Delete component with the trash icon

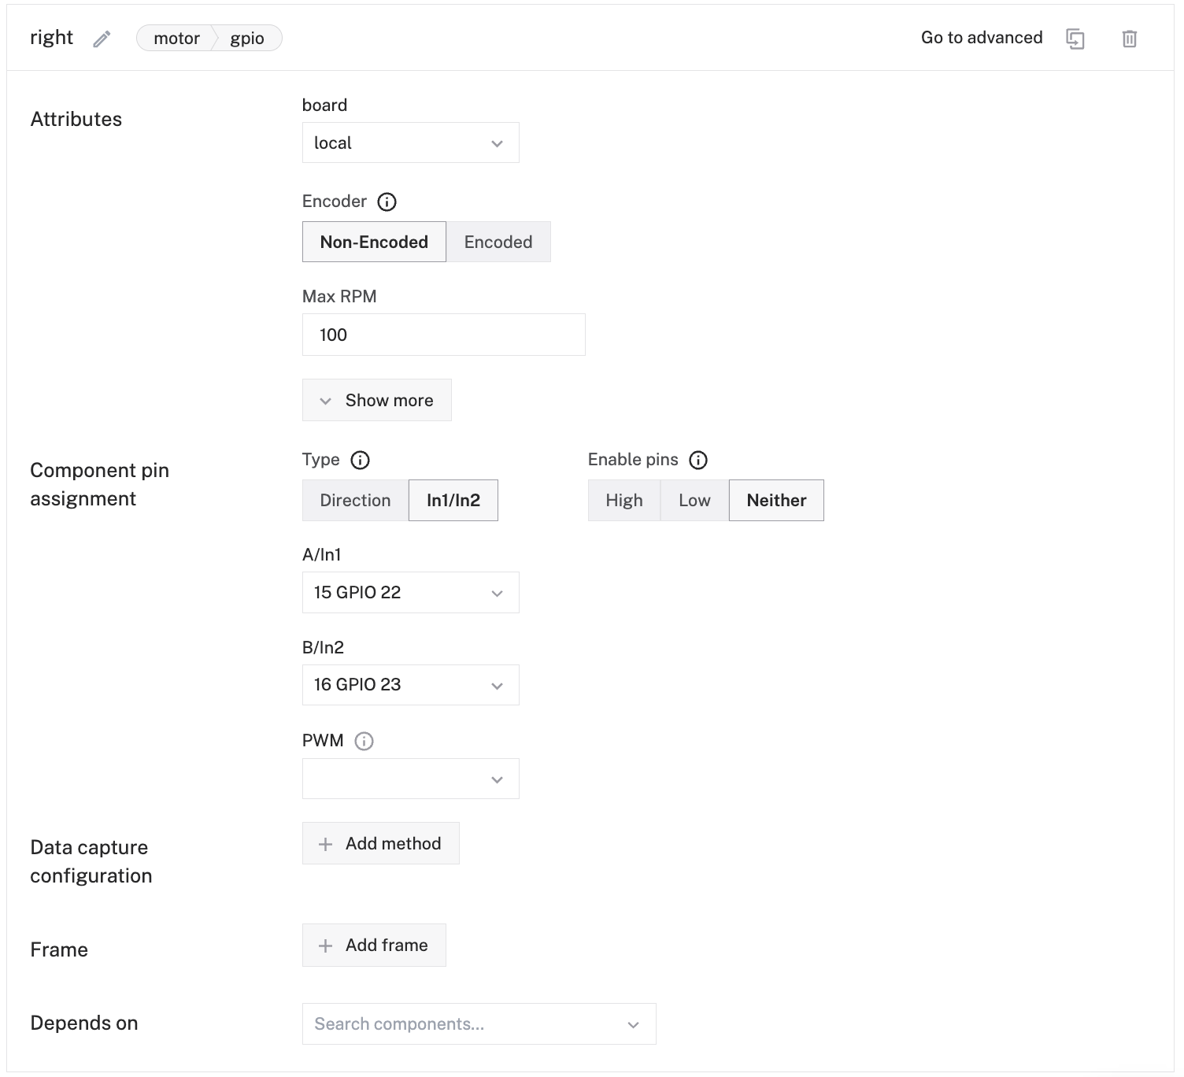click(1129, 39)
